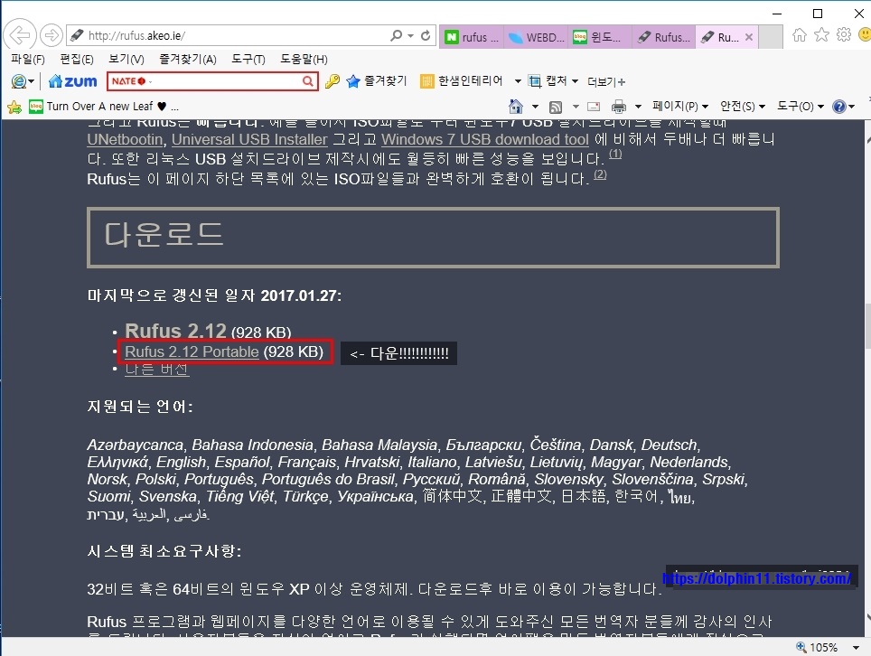Click the NATE search magnifier button

click(x=308, y=81)
